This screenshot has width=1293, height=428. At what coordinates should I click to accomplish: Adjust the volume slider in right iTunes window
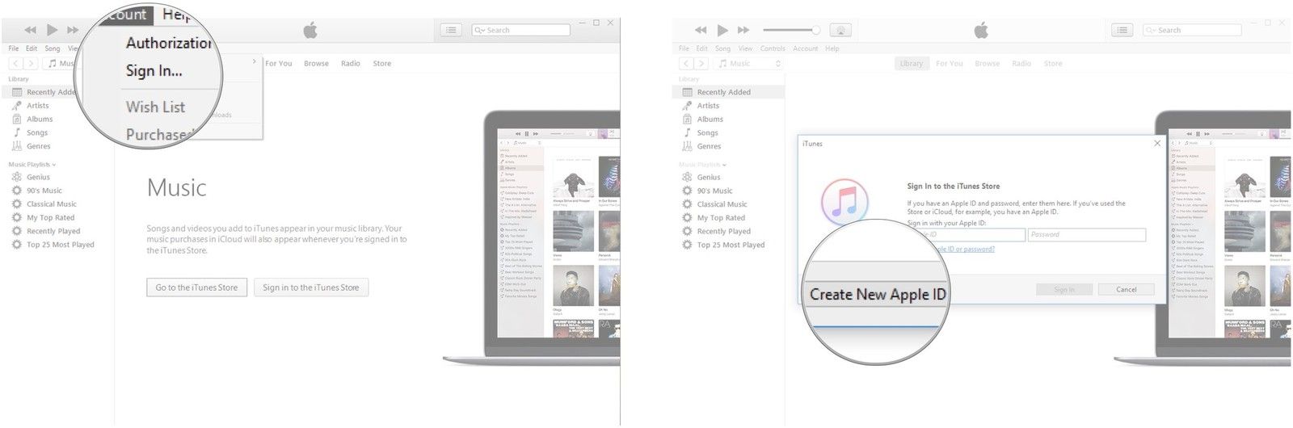point(791,30)
